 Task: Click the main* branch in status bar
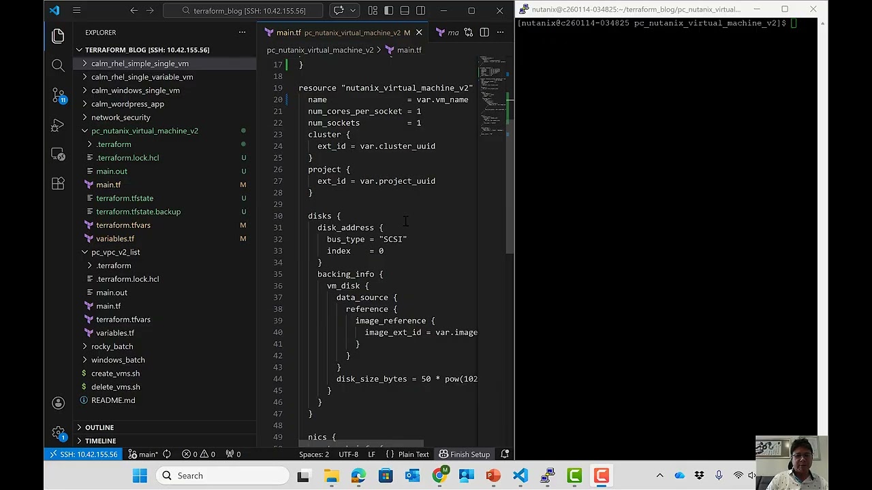coord(142,454)
